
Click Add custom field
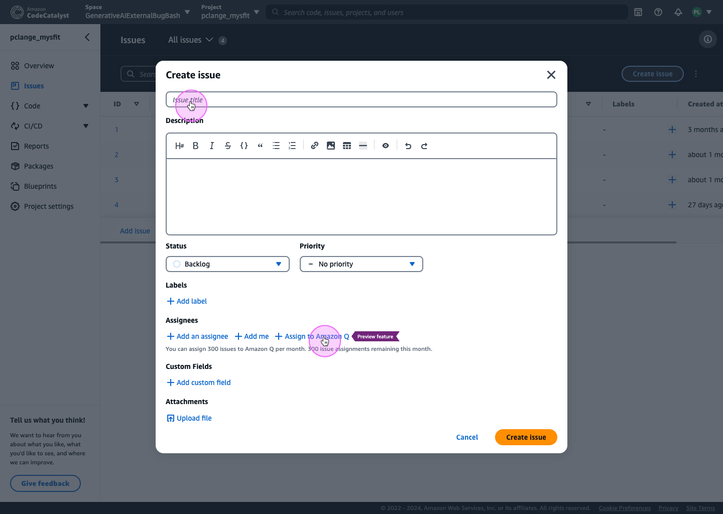199,382
